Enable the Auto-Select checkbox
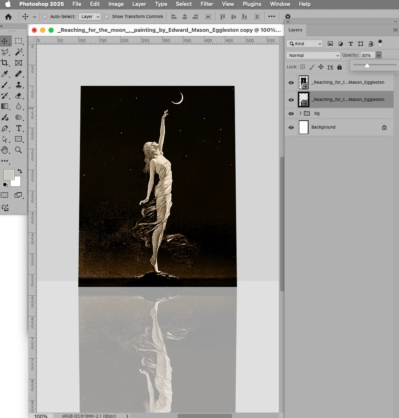399x418 pixels. [45, 16]
